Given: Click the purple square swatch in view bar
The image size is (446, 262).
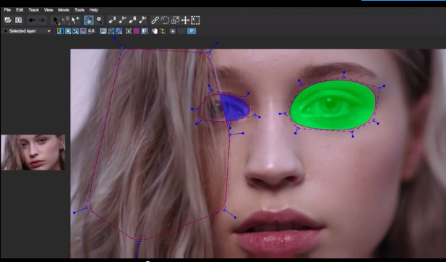Looking at the screenshot, I should [x=137, y=31].
